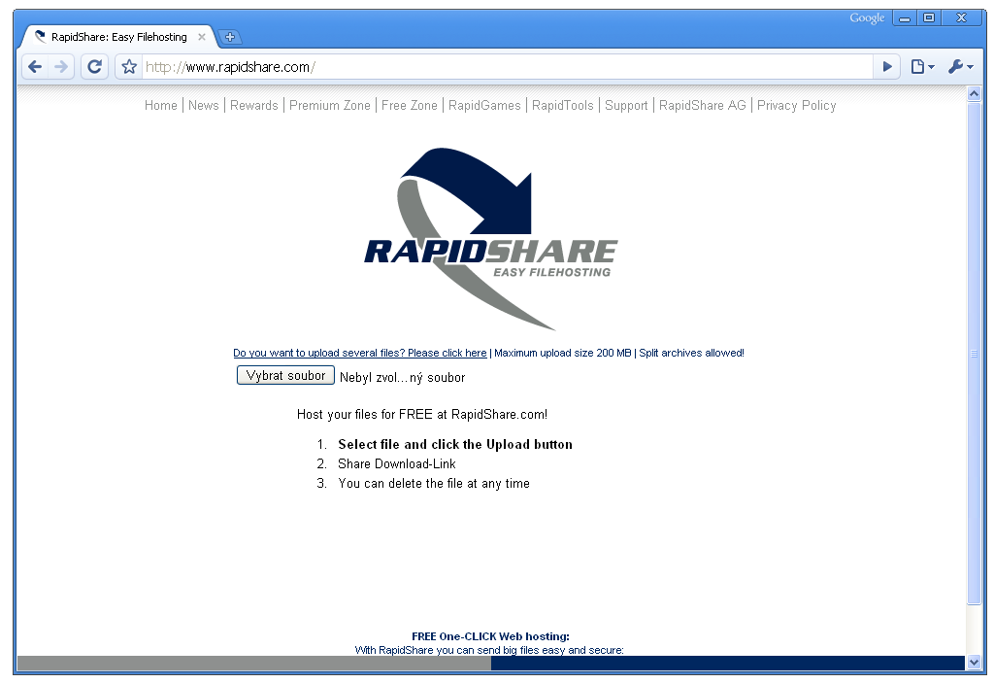The image size is (994, 683).
Task: Click the Support link
Action: tap(626, 105)
